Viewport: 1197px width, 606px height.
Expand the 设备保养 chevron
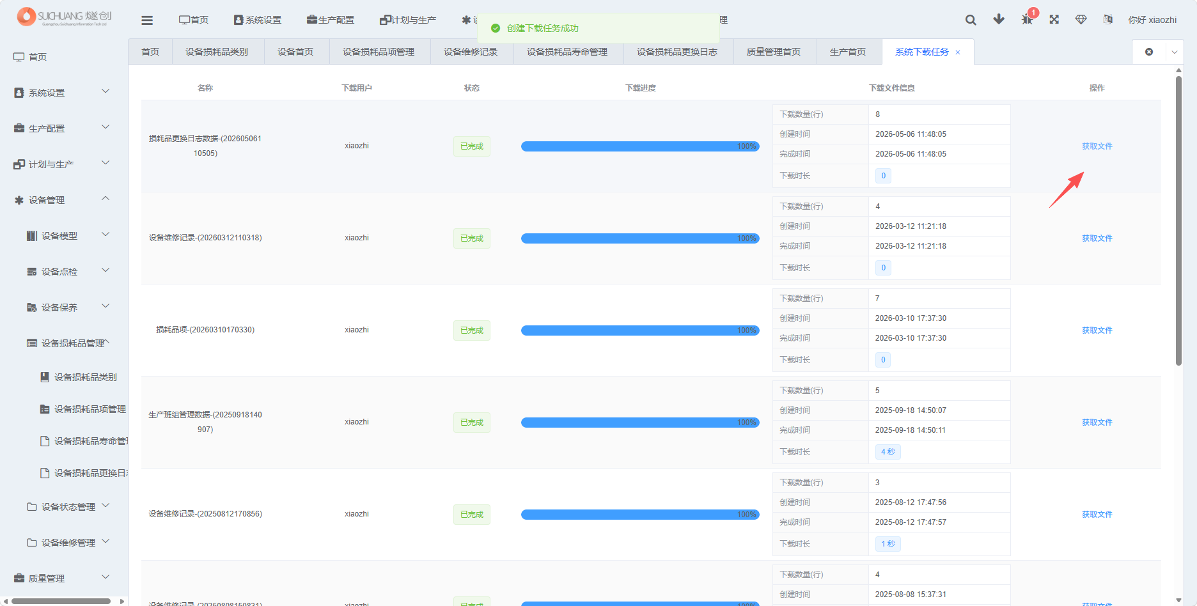click(106, 306)
